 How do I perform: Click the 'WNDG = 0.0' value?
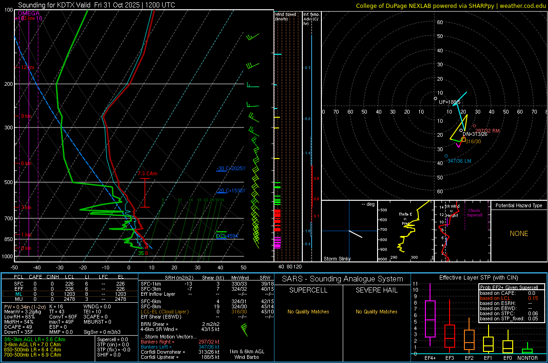click(97, 306)
